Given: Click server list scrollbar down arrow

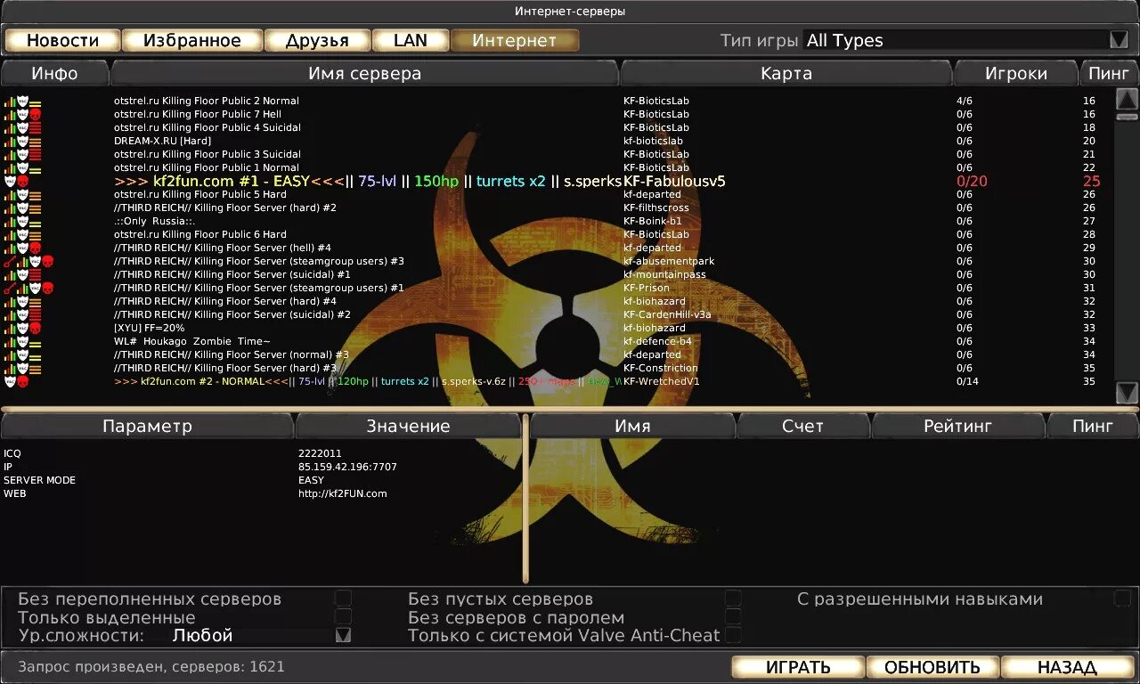Looking at the screenshot, I should point(1127,393).
